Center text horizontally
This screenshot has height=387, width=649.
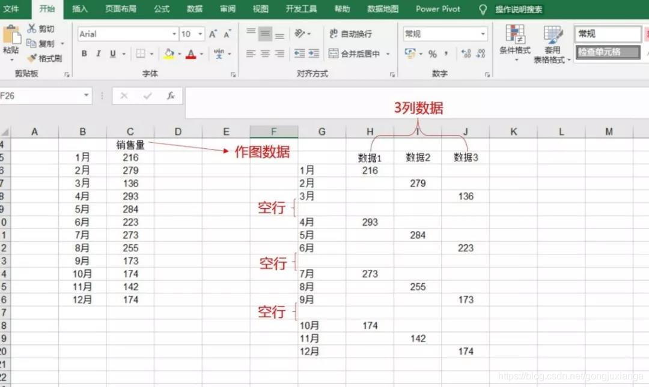click(x=266, y=54)
